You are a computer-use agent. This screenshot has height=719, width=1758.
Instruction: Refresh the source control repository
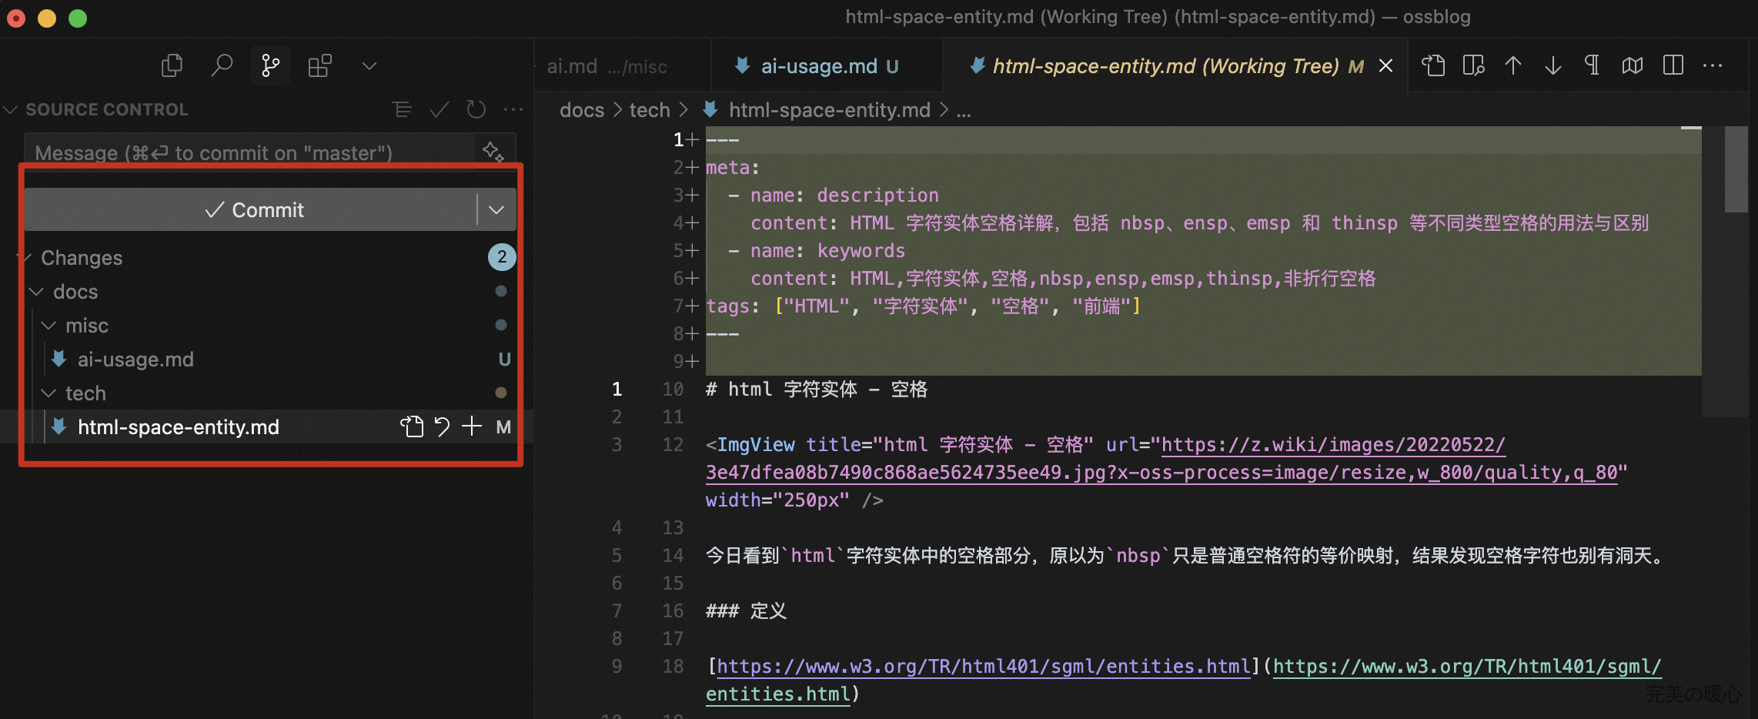click(x=476, y=109)
